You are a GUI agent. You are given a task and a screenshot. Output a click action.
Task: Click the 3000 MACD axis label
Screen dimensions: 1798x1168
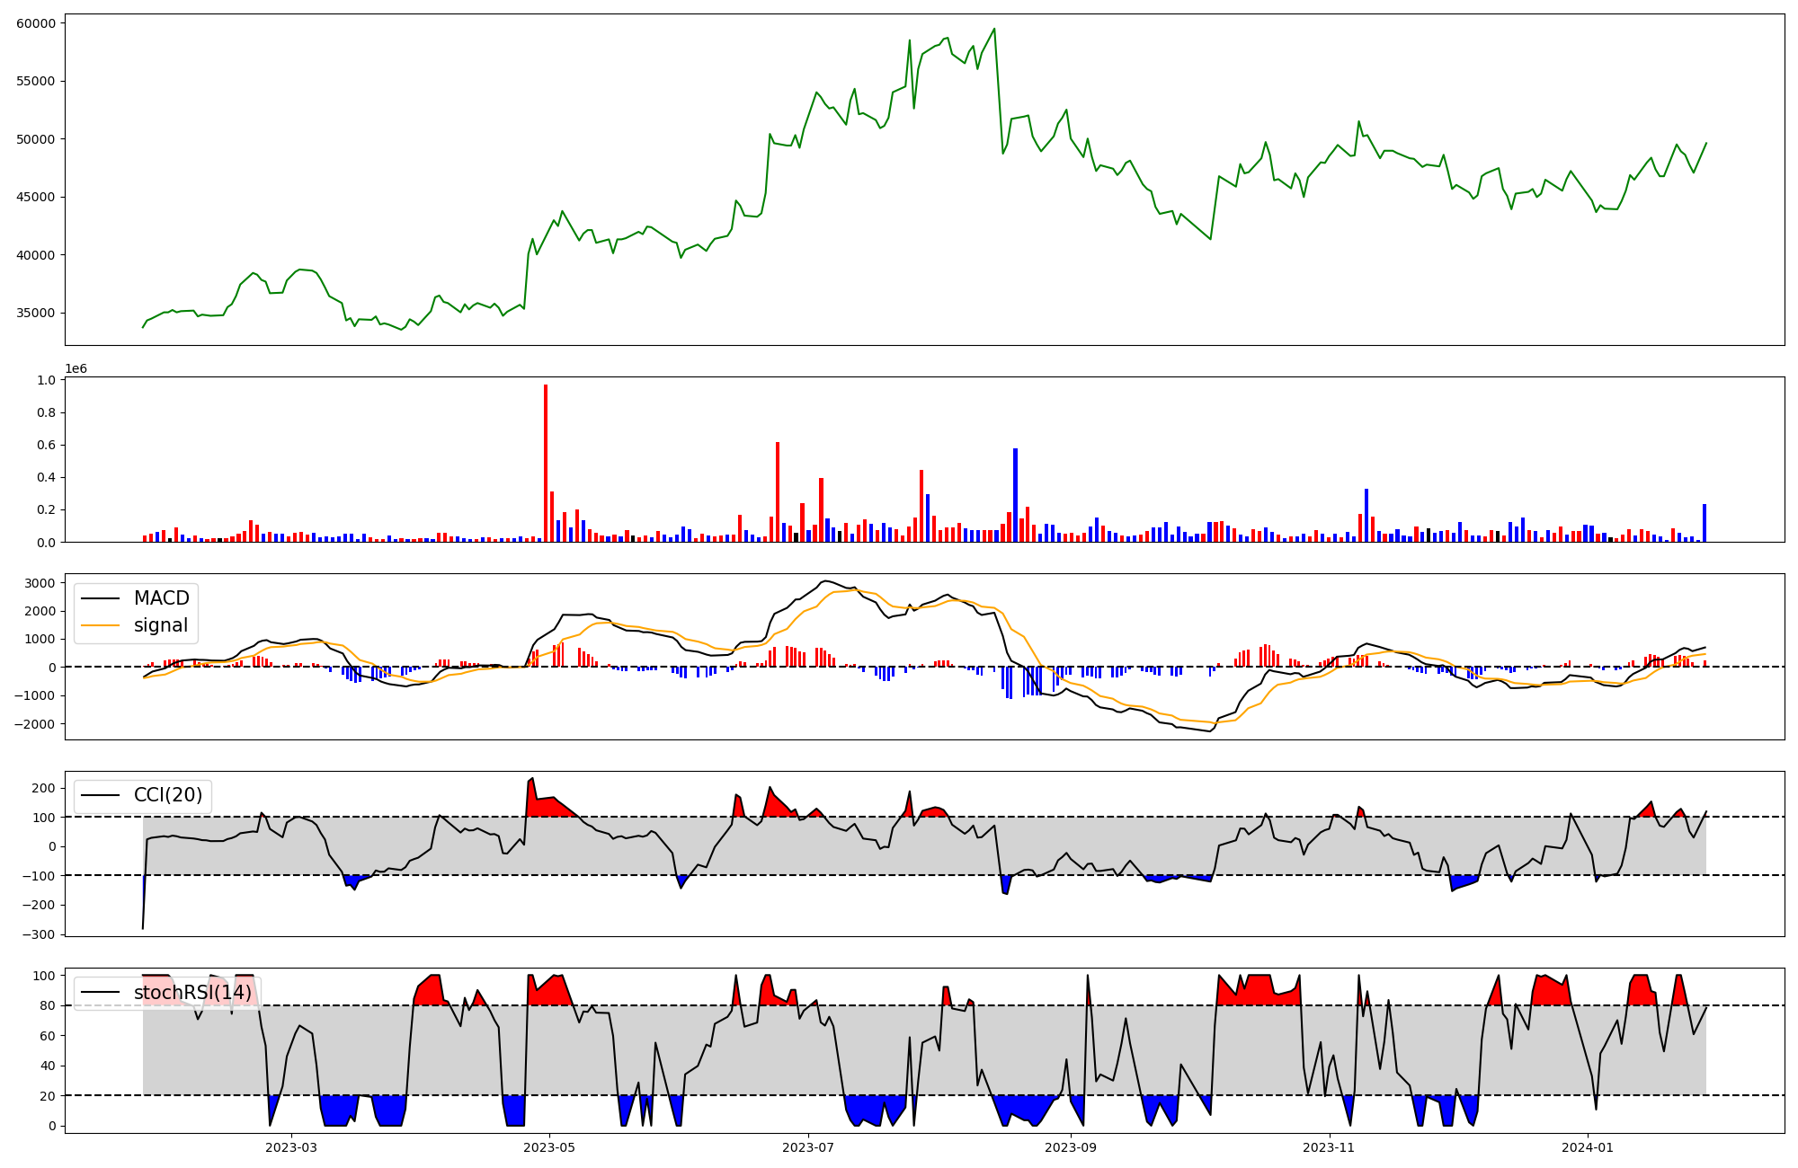(41, 583)
